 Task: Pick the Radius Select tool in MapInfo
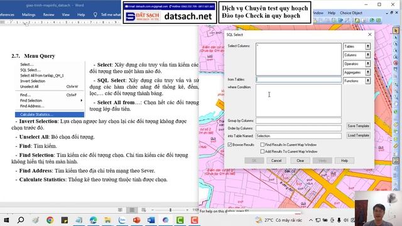[396, 44]
